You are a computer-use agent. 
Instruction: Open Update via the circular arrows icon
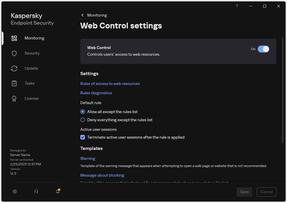pyautogui.click(x=14, y=68)
